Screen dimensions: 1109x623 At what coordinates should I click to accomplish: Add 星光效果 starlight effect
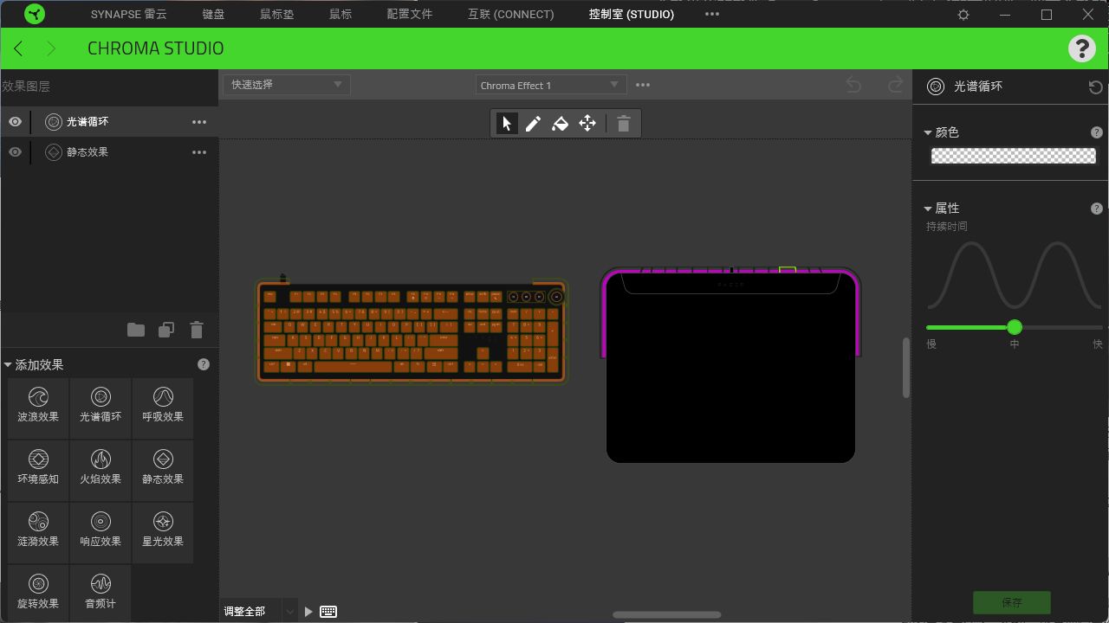click(163, 531)
